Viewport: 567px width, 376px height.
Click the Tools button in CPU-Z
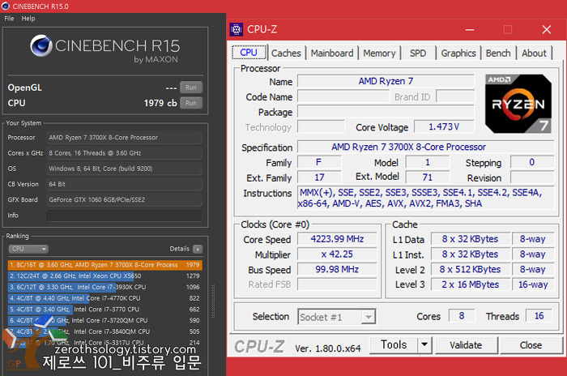[x=394, y=344]
